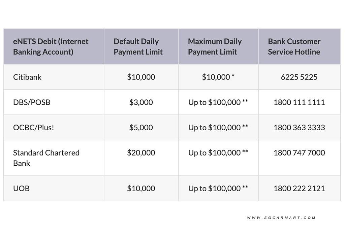Click Citibank's $10,000 * maximum limit cell
The width and height of the screenshot is (345, 230).
click(x=218, y=77)
